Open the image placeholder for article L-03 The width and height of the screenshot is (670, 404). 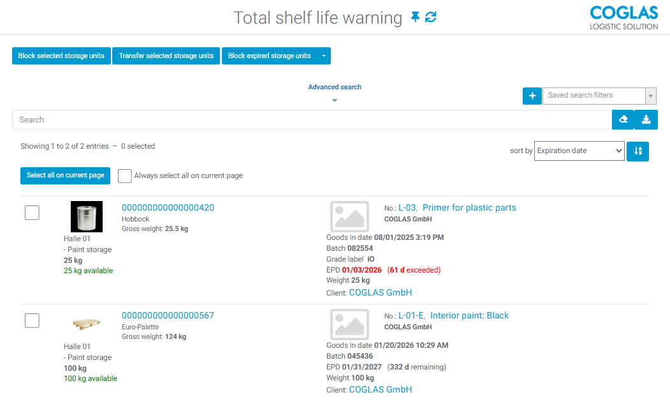[x=349, y=216]
